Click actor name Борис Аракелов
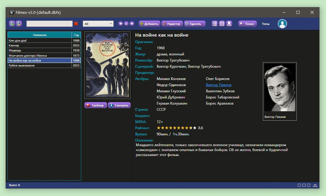Viewport: 326px width, 196px height. click(220, 103)
